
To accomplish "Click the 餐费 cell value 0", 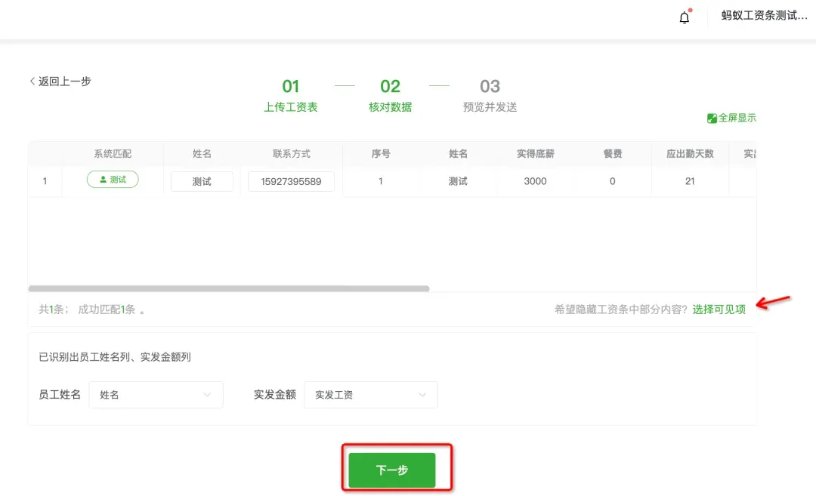I will 613,181.
